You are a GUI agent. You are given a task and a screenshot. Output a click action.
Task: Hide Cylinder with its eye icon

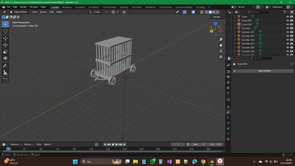coord(288,28)
